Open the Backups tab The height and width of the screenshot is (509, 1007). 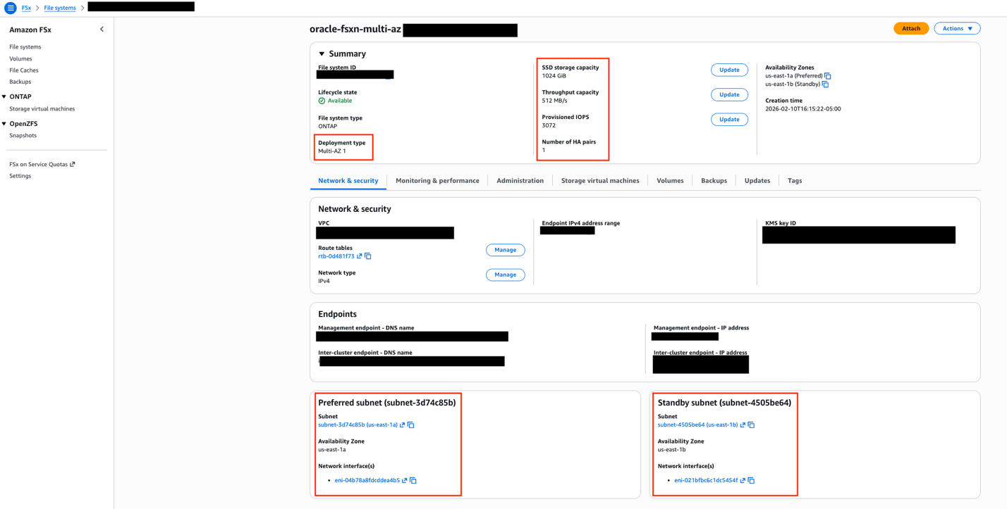coord(714,181)
